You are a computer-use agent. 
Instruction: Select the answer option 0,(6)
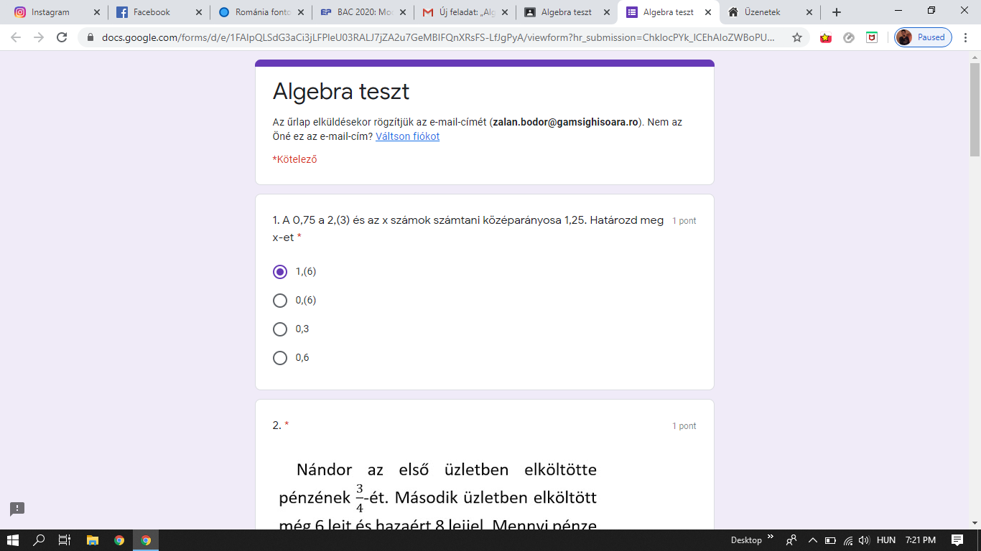pyautogui.click(x=280, y=301)
